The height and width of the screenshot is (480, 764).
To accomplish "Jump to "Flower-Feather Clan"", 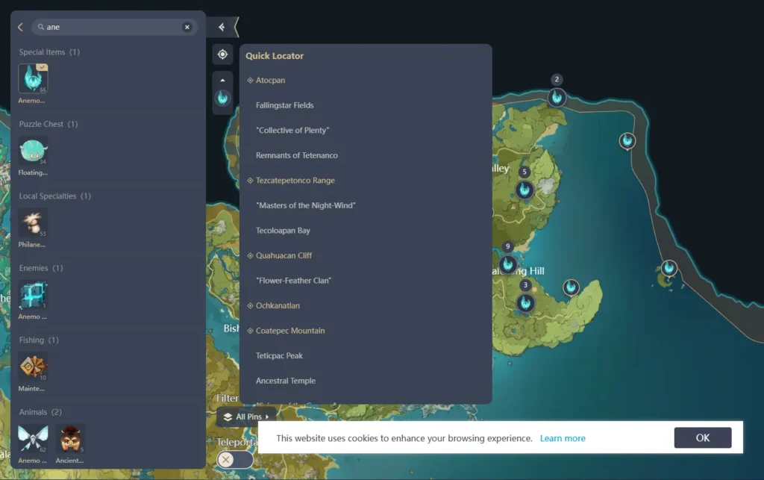I will [x=293, y=281].
